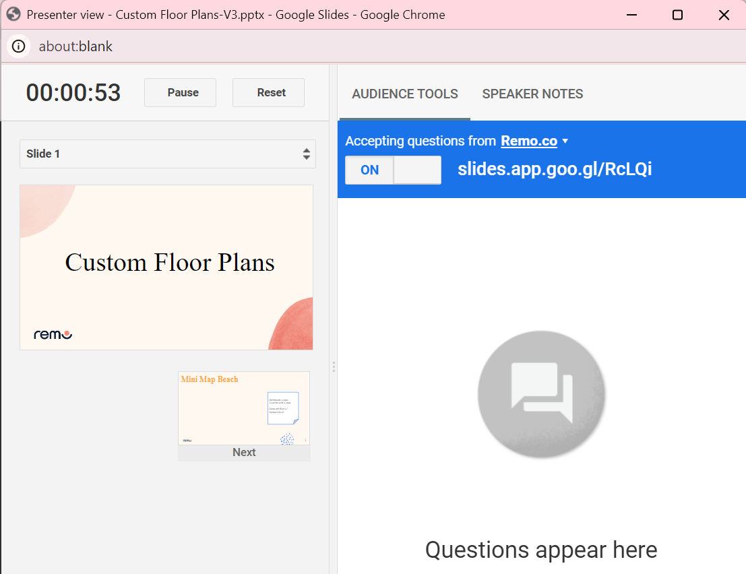
Task: Click the 'Questions appear here' text
Action: point(541,550)
